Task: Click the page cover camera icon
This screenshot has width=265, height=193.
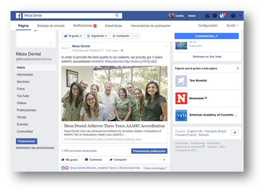Action: [50, 42]
